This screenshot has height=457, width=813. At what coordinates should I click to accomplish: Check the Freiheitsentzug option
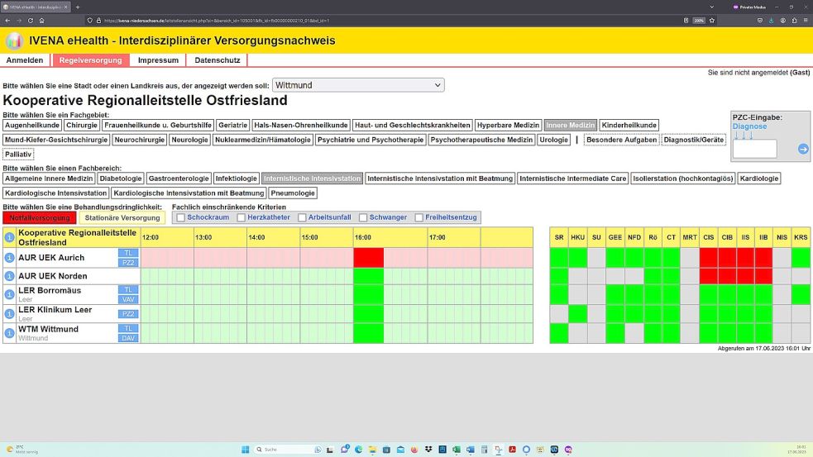[419, 217]
